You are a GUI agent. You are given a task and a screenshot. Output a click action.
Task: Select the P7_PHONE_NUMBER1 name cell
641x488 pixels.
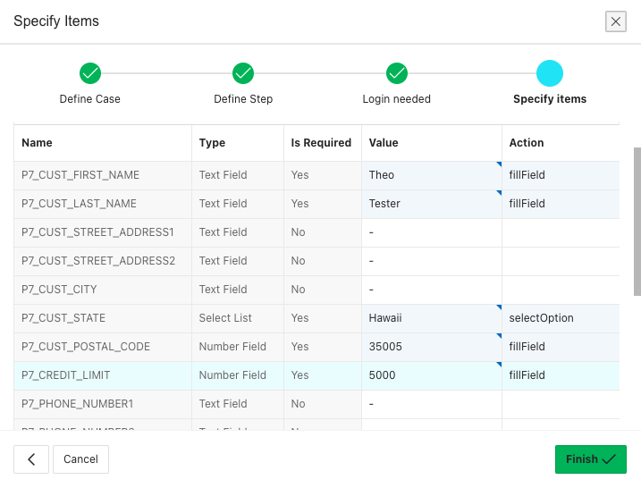coord(103,404)
